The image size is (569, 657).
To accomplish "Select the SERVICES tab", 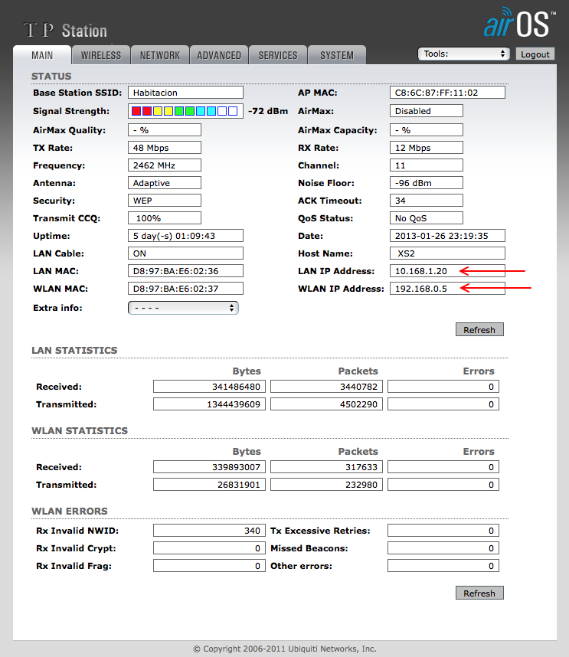I will [x=278, y=55].
